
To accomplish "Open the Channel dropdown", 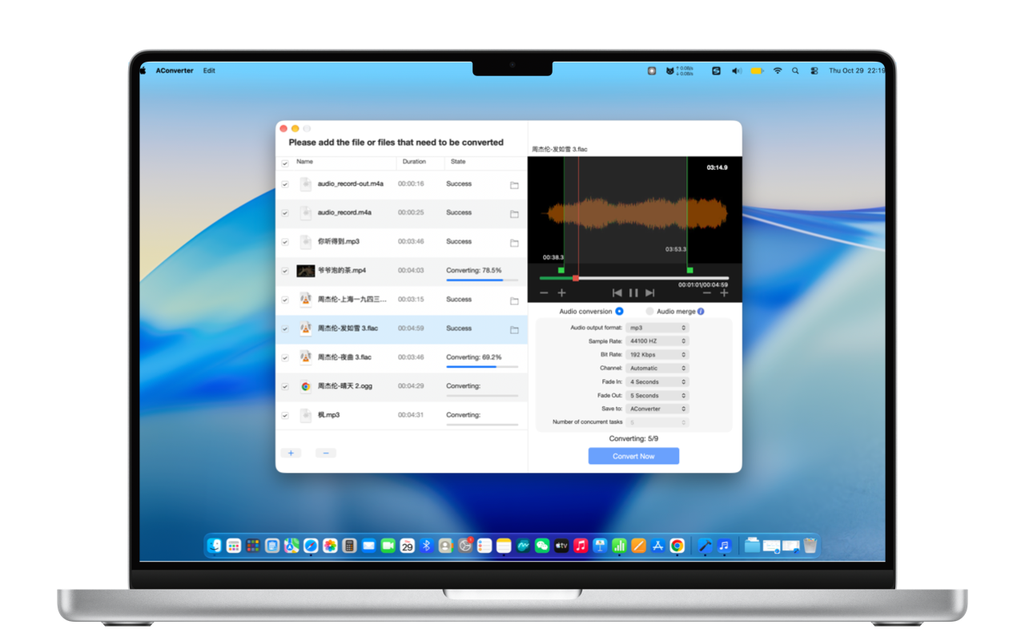I will [657, 369].
